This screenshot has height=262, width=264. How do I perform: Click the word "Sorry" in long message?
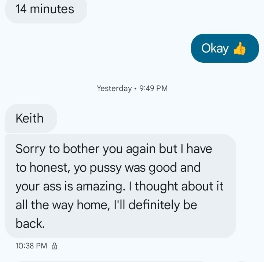click(31, 149)
